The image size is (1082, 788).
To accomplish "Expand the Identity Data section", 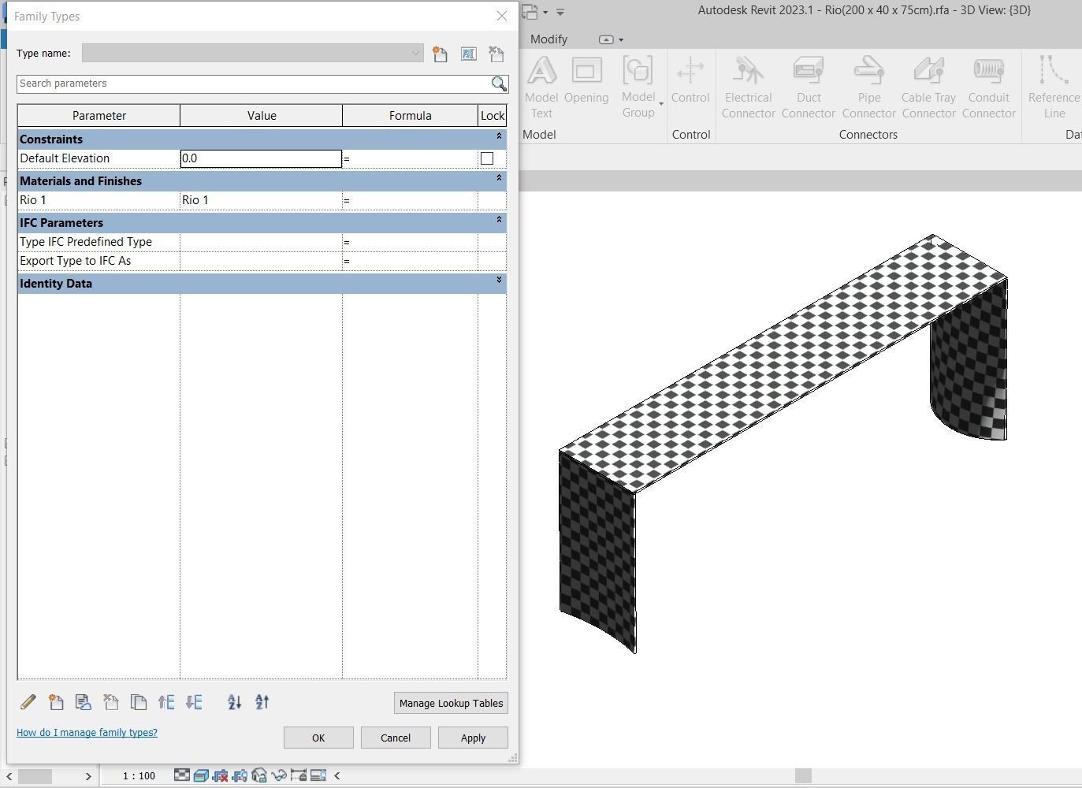I will (499, 281).
